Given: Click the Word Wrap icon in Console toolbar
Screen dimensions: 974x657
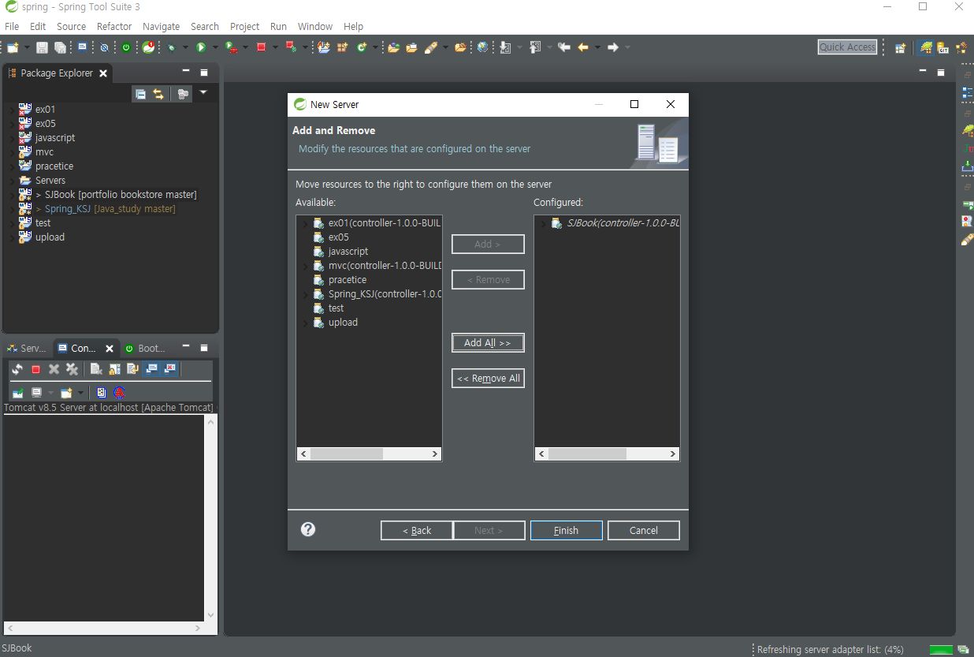Looking at the screenshot, I should point(132,369).
